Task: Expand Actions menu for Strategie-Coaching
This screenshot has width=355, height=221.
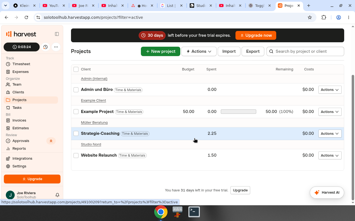Action: point(330,133)
